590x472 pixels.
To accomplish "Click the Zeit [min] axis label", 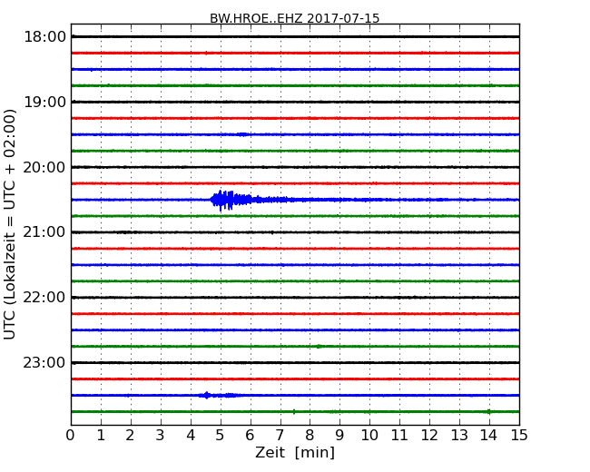I will pos(295,452).
